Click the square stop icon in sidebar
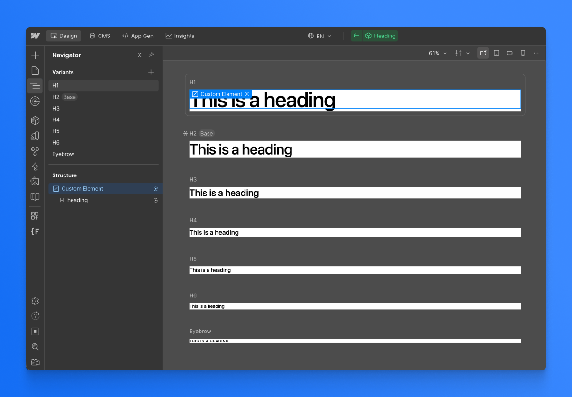The height and width of the screenshot is (397, 572). [35, 332]
